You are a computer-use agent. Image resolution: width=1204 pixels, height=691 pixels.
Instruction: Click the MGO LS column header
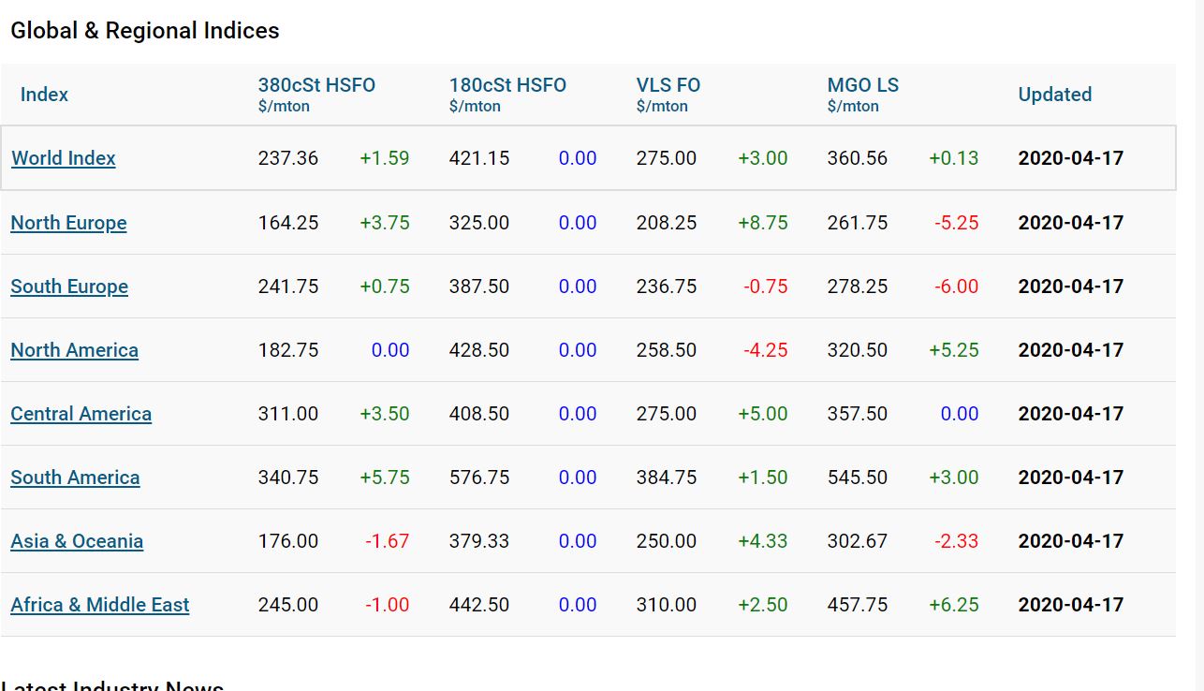(x=863, y=85)
